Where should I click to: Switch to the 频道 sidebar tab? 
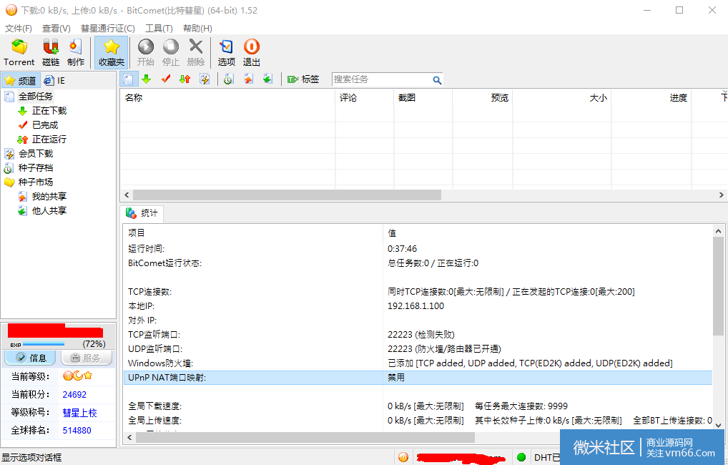(21, 80)
